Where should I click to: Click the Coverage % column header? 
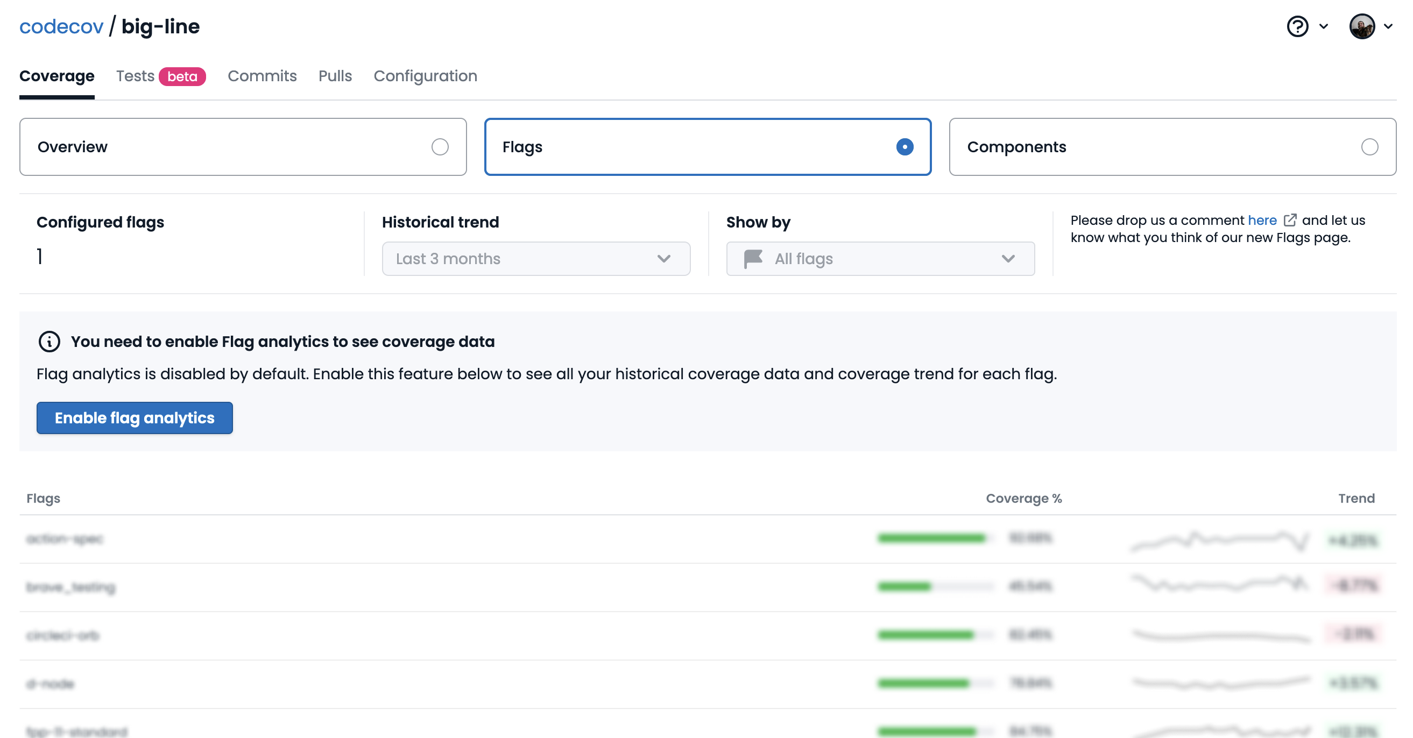click(1023, 498)
